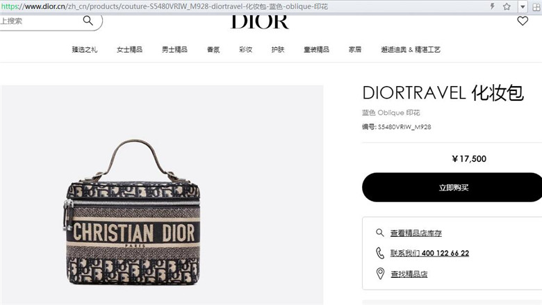Open the wishlist heart icon

pos(523,21)
